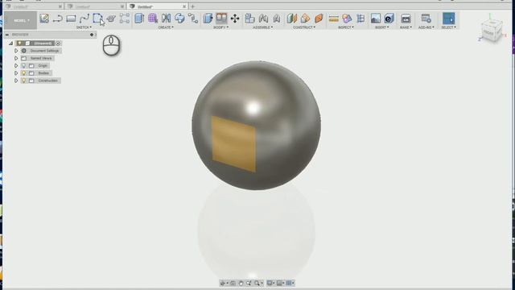Open the ASSEMBLE menu
Image resolution: width=515 pixels, height=290 pixels.
(x=263, y=27)
